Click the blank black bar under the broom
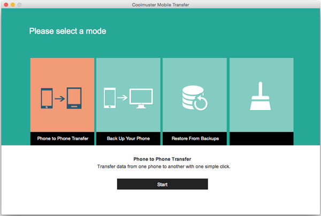Screen dimensions: 321x216 click(261, 138)
